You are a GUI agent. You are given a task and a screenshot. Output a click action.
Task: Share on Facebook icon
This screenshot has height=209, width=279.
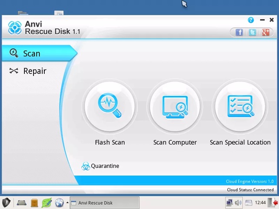pyautogui.click(x=239, y=33)
